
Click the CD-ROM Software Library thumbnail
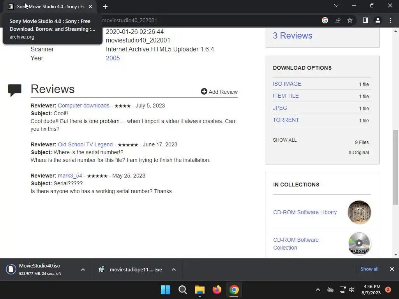pos(359,212)
